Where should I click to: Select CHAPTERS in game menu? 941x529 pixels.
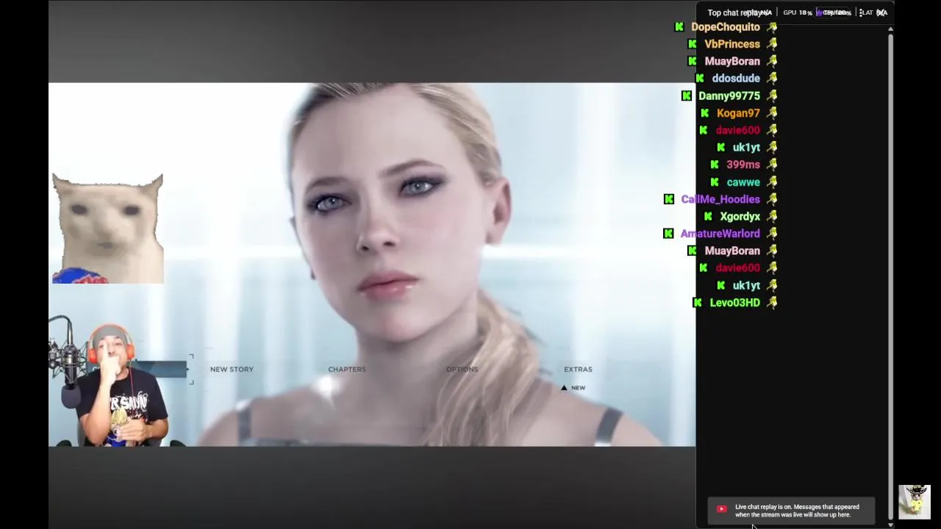click(x=347, y=370)
